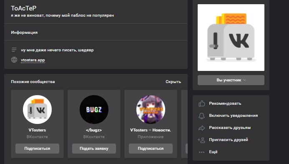The image size is (289, 164).
Task: Click the VTosters community name
Action: pos(37,130)
